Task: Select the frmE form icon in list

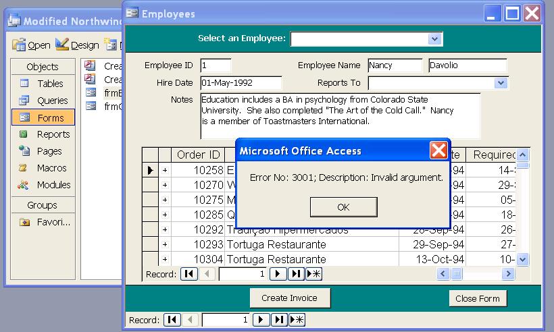Action: [x=91, y=93]
